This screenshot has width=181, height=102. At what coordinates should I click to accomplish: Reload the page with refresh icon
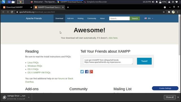(x=12, y=12)
